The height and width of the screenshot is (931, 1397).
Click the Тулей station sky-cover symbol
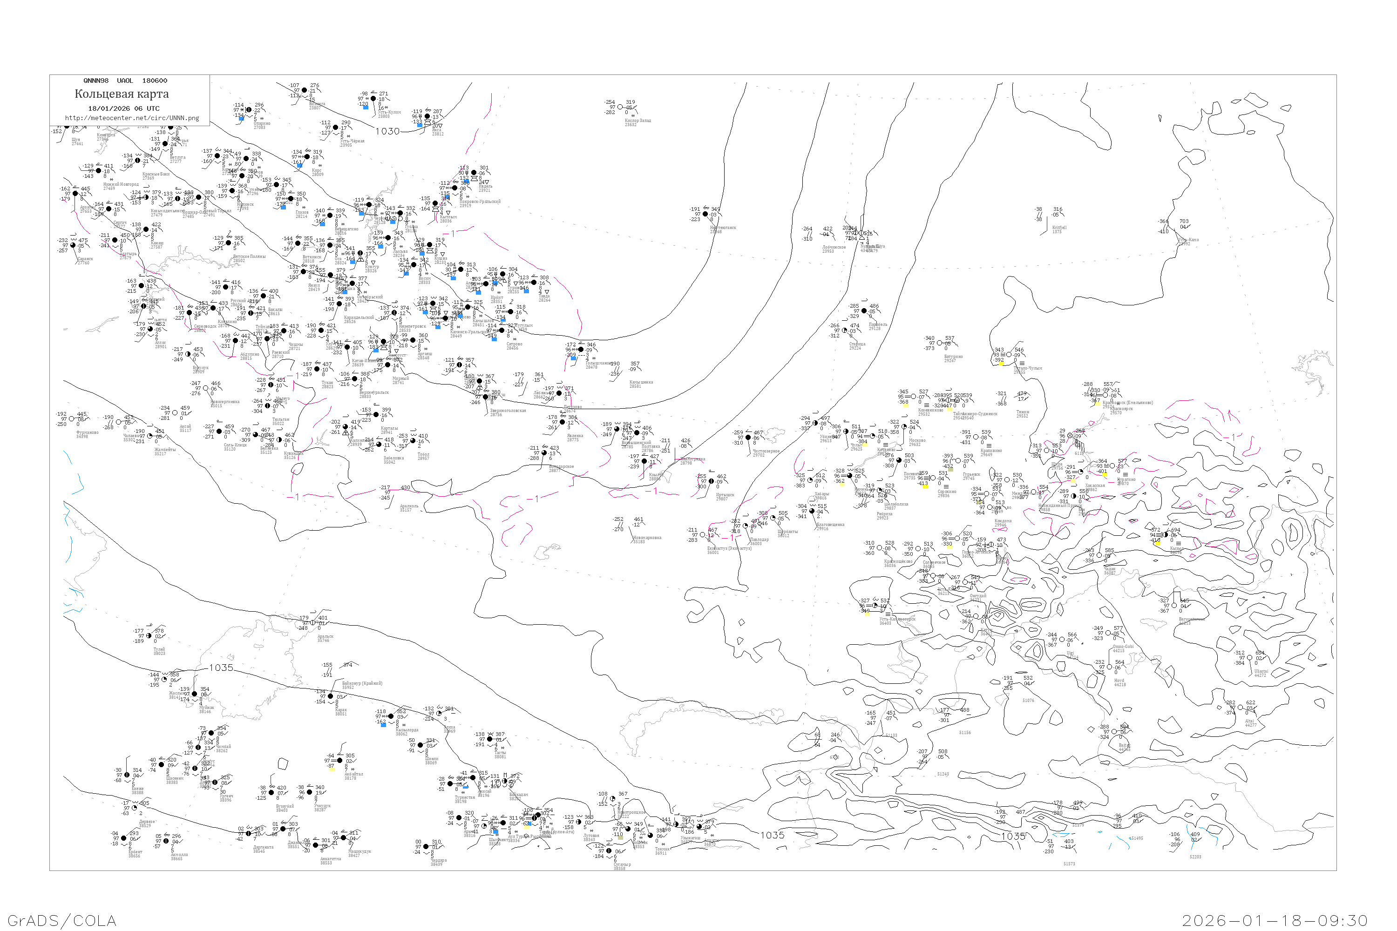click(x=149, y=636)
